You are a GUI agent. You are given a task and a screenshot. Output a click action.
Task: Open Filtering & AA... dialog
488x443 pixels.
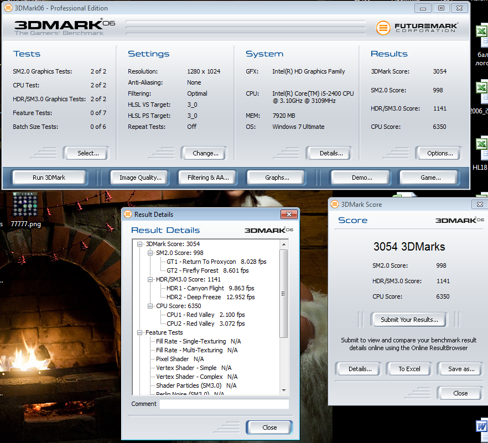[207, 178]
